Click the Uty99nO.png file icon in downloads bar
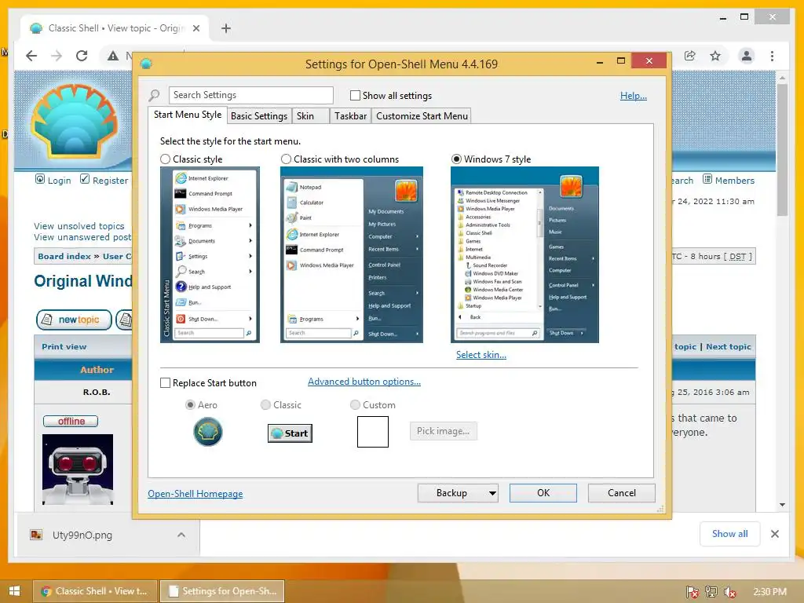 tap(36, 535)
